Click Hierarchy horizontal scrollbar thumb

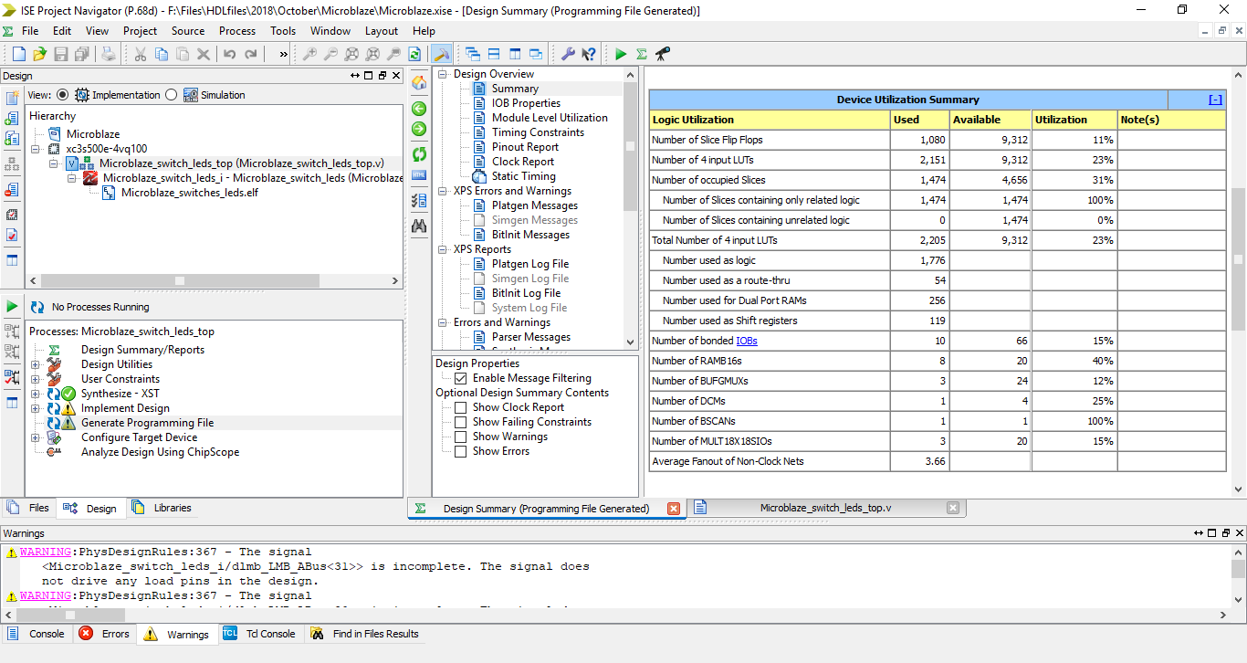tap(180, 281)
